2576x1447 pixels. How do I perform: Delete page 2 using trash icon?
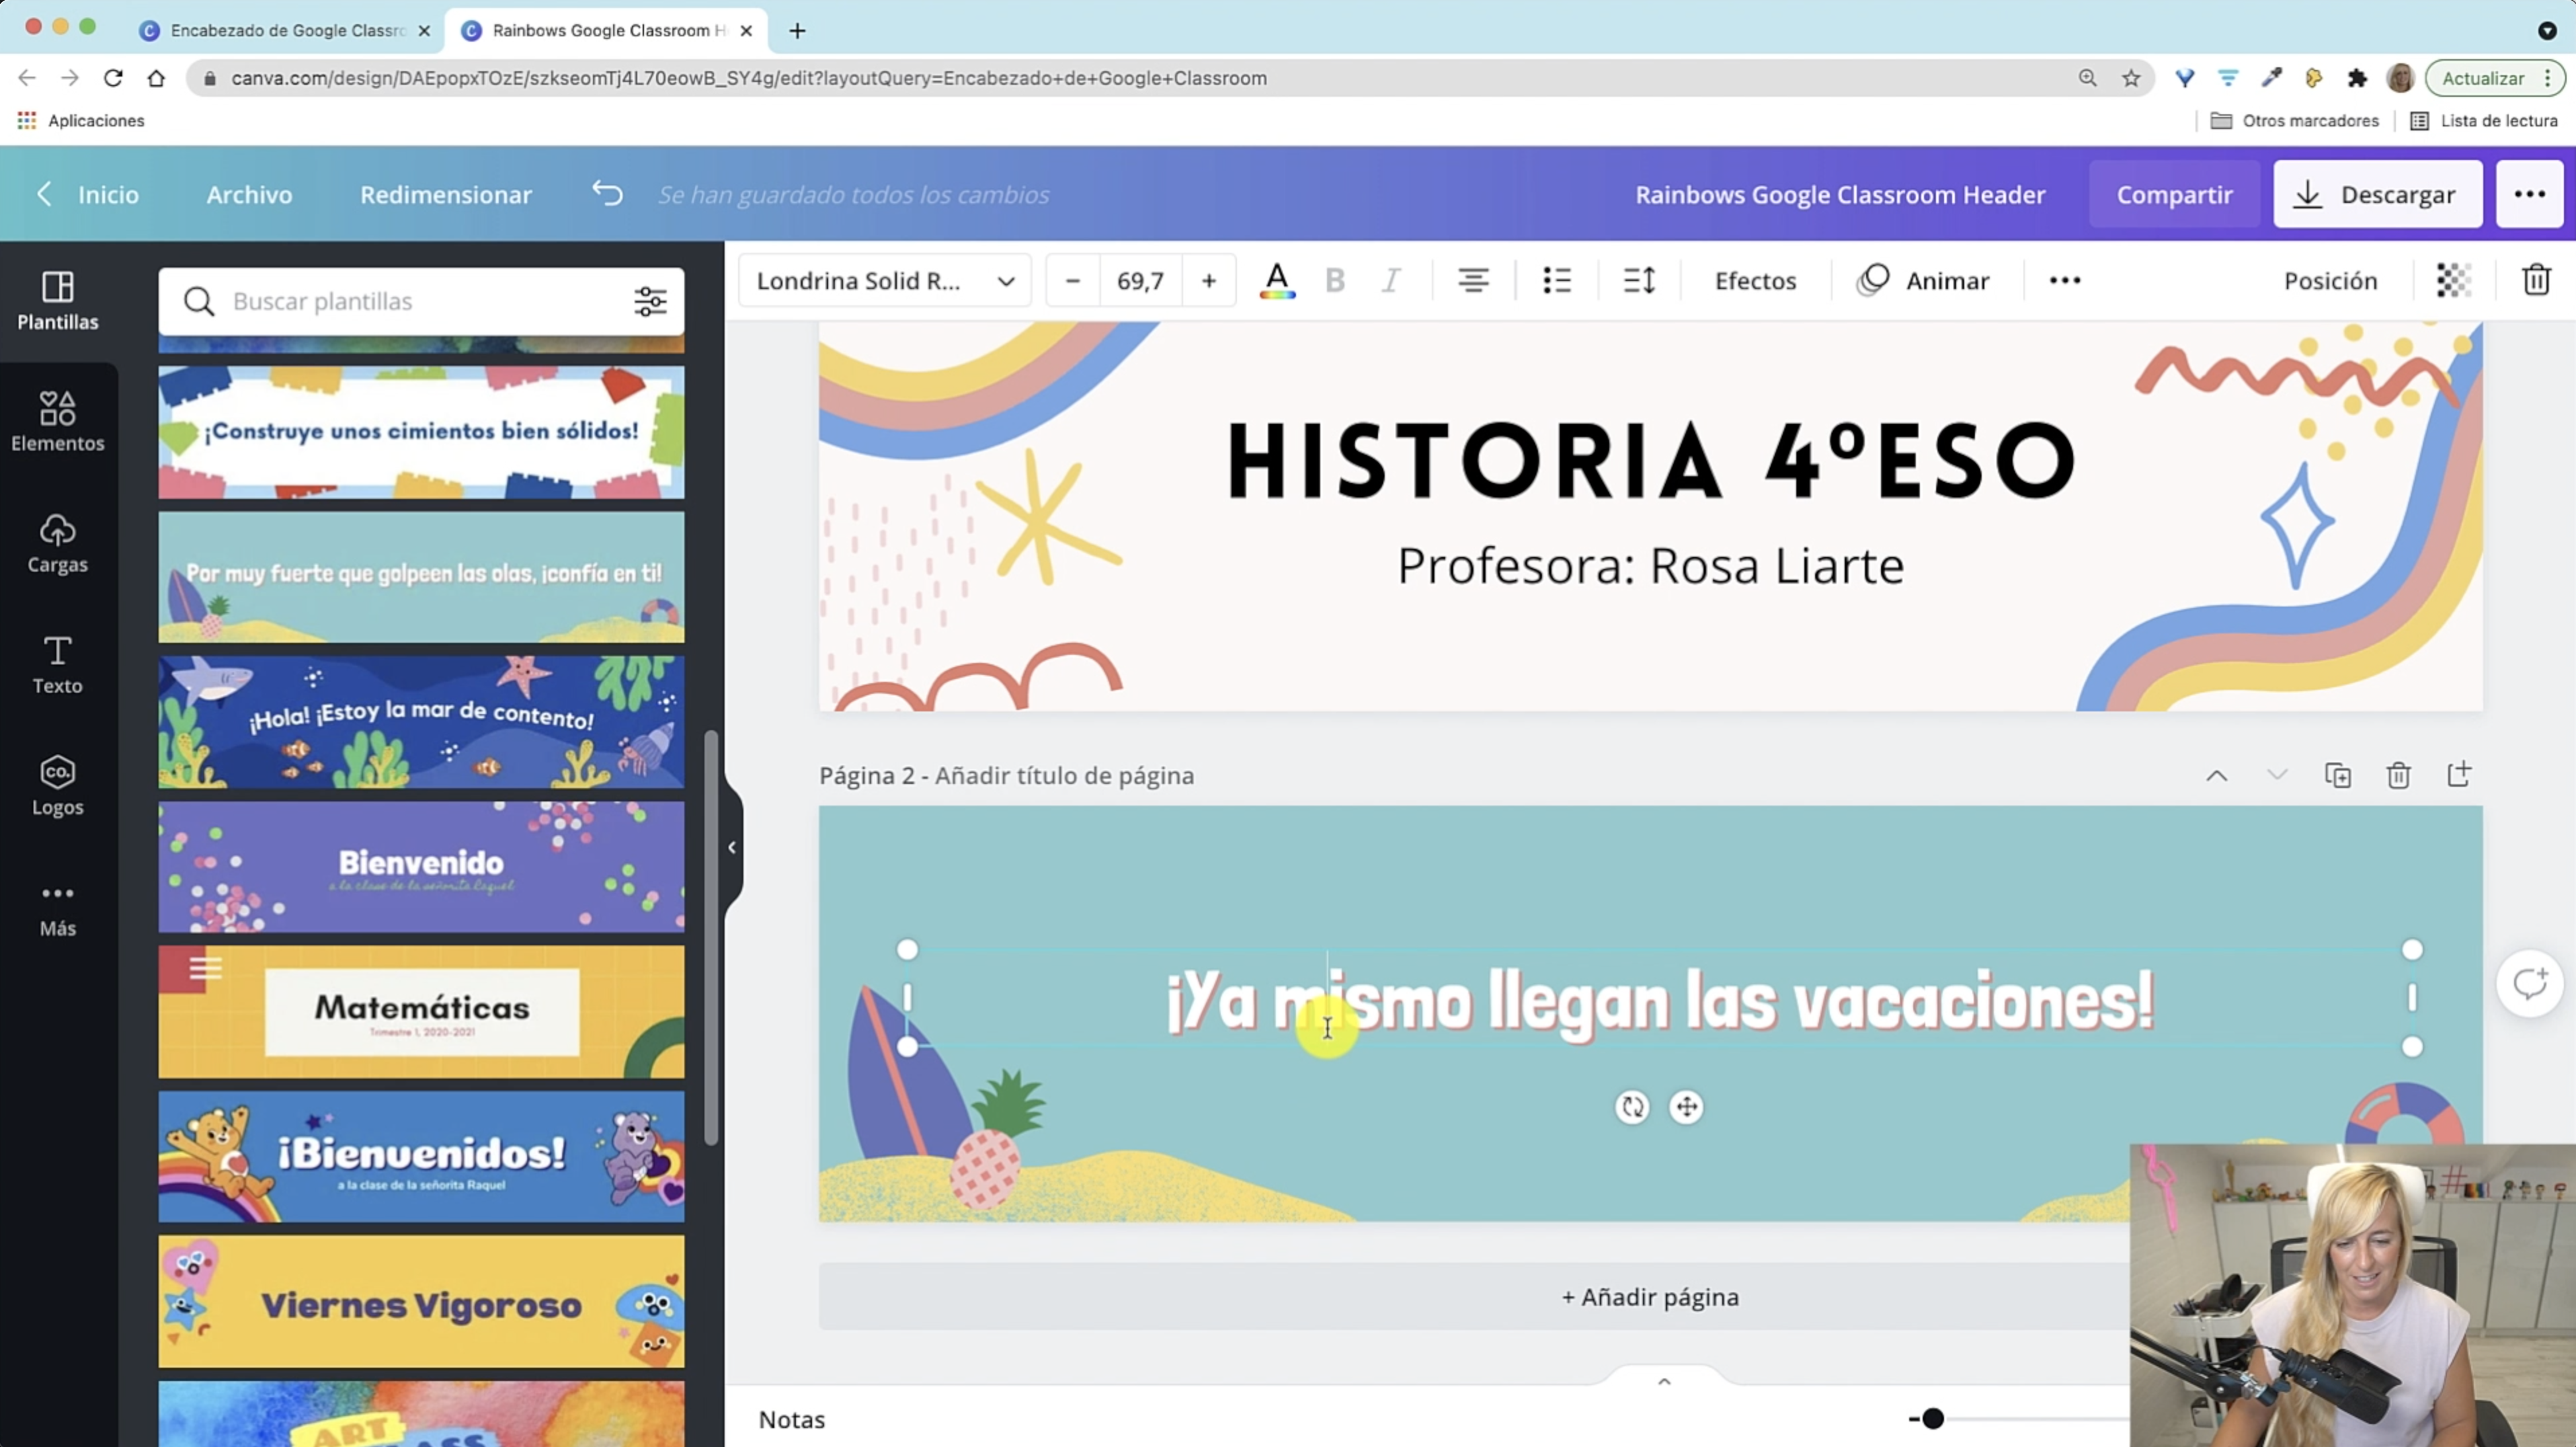coord(2398,775)
